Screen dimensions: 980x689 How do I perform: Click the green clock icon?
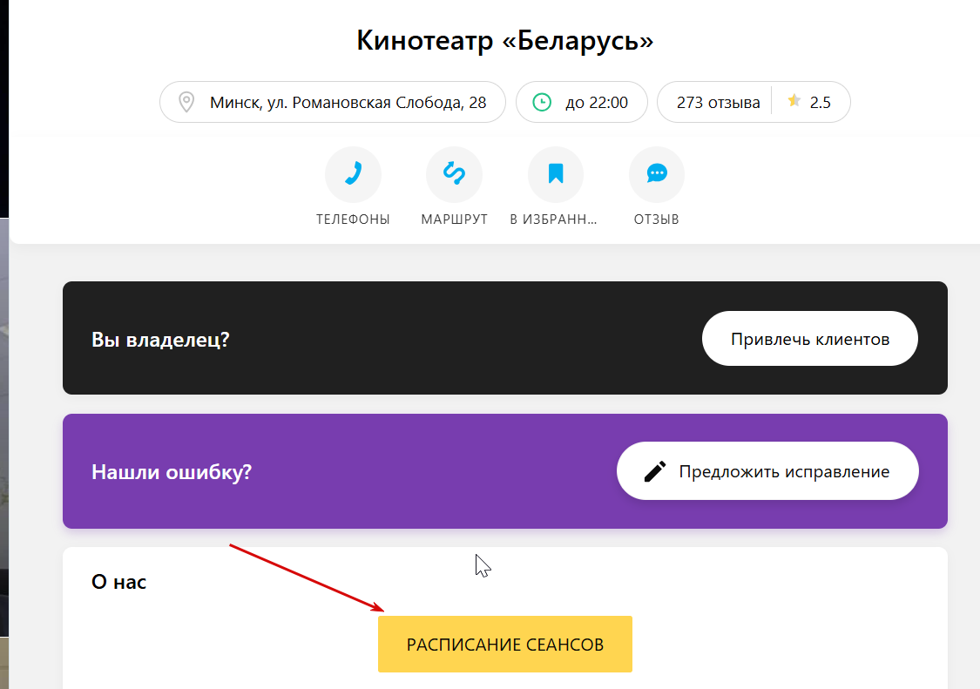pyautogui.click(x=542, y=102)
